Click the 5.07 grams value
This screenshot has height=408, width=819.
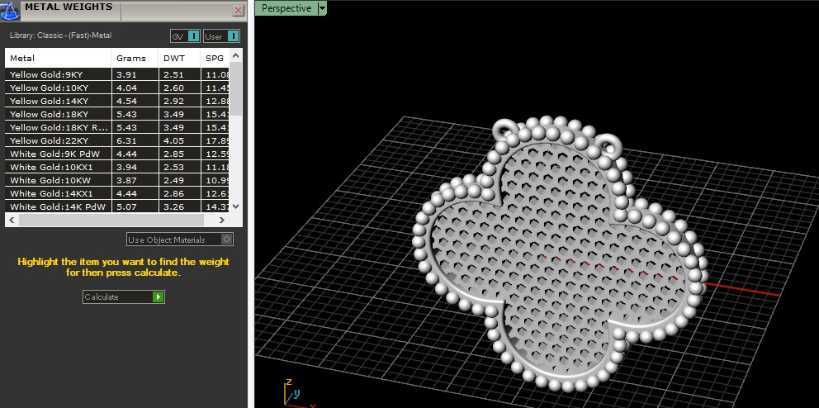pos(126,206)
